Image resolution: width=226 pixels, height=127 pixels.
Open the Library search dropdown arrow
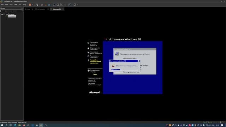click(x=22, y=11)
